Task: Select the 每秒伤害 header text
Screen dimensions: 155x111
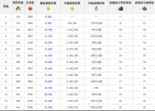Action: coord(18,3)
